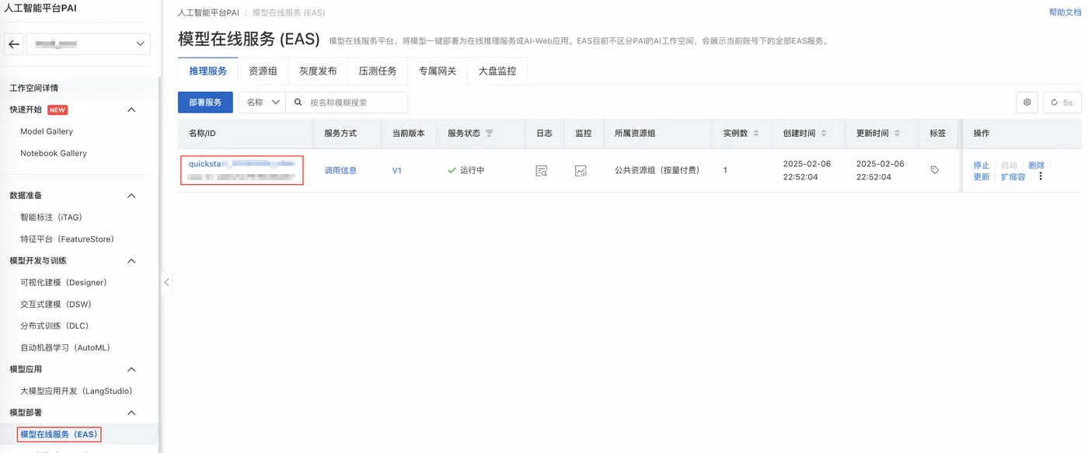Open the 名称 search-type dropdown
1088x453 pixels.
point(262,103)
